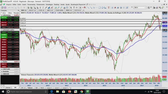The image size is (168, 94).
Task: Switch to ABEV3 1D chart tab
Action: (50, 10)
